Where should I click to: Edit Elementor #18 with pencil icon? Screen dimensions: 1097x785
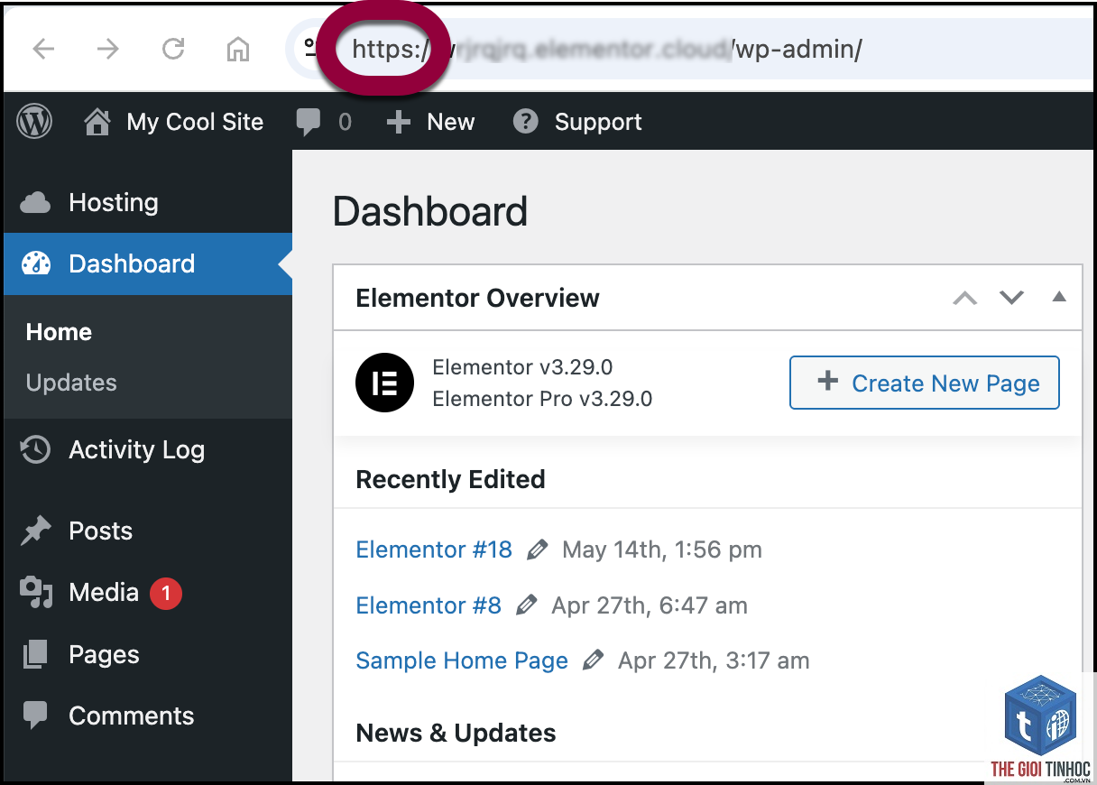click(538, 549)
